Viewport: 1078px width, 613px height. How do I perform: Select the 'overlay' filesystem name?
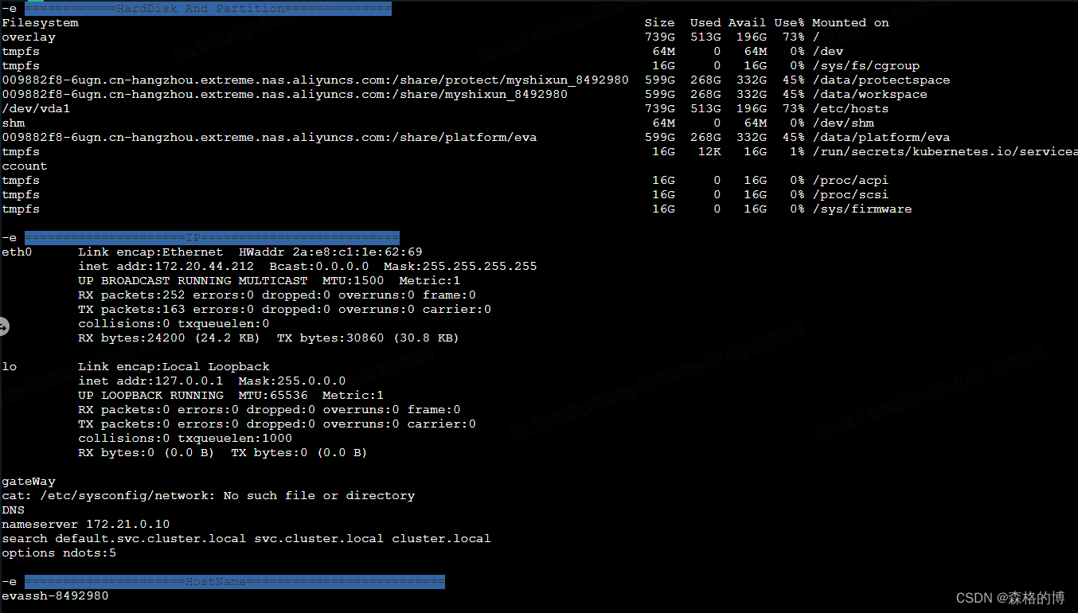coord(29,37)
